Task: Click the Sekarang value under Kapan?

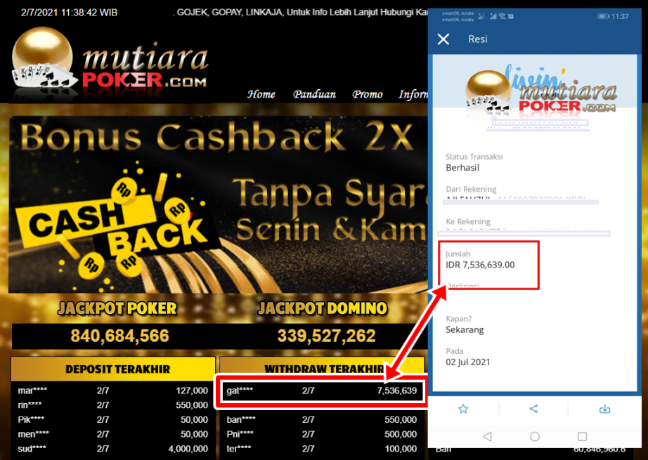Action: pos(465,329)
